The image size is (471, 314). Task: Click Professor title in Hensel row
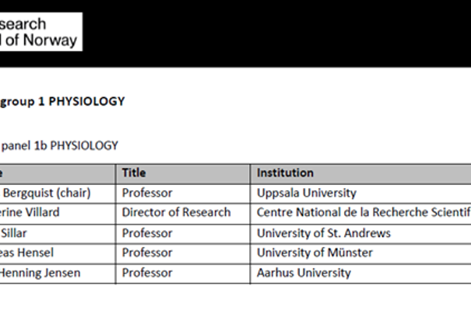point(147,253)
